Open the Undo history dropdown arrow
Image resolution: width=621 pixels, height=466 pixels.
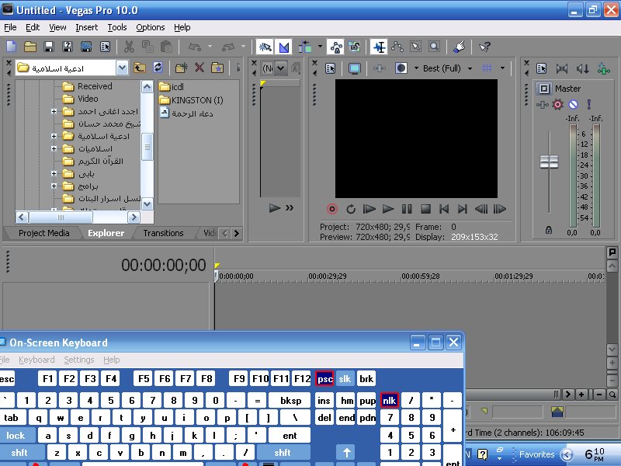[210, 47]
